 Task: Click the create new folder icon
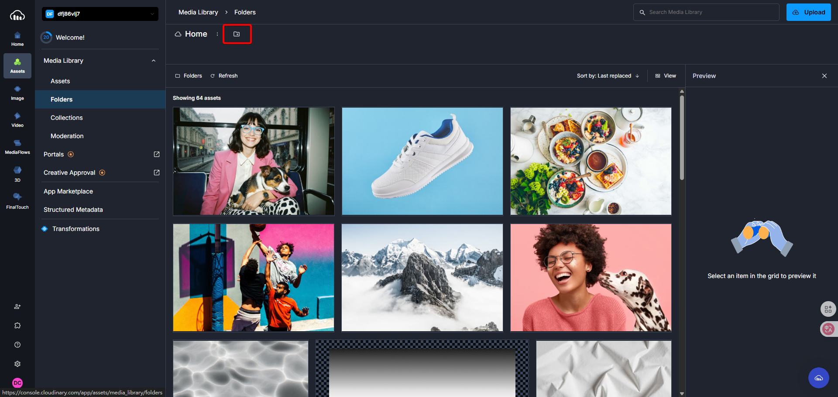237,34
